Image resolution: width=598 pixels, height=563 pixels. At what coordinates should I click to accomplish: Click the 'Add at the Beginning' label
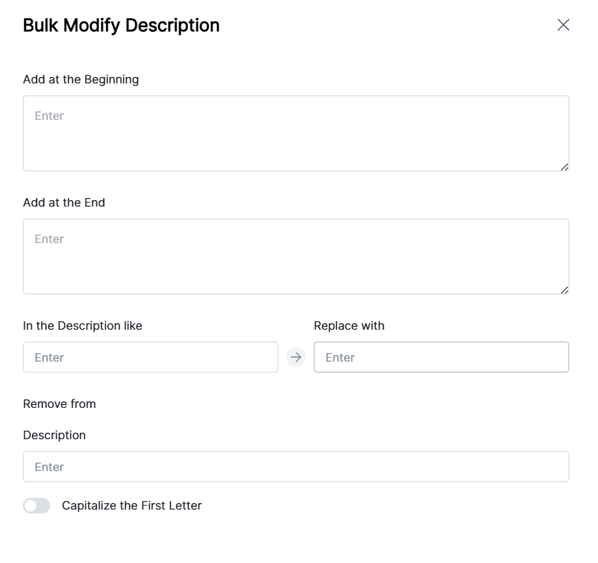pyautogui.click(x=81, y=79)
